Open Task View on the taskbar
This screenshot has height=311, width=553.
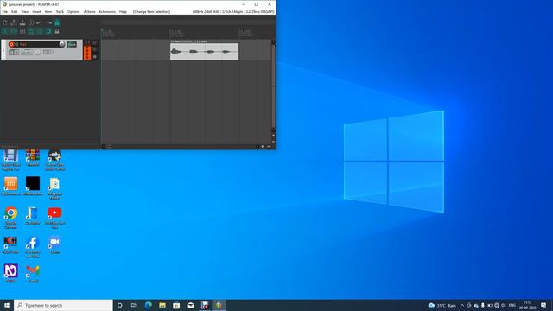click(134, 305)
